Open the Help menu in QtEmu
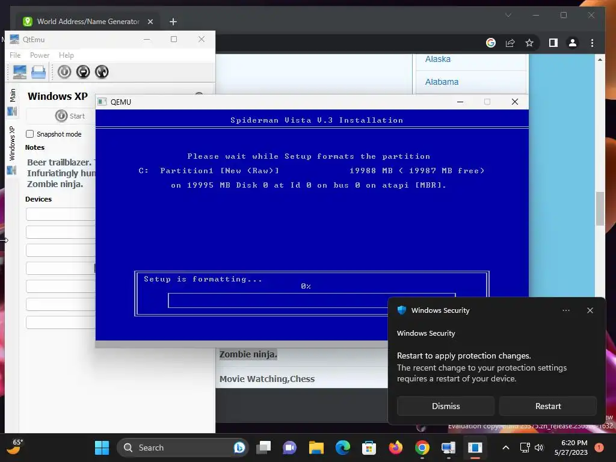 pos(66,55)
